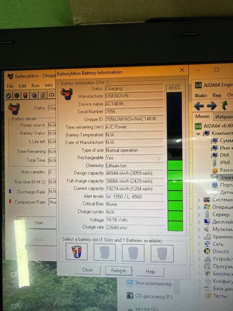The height and width of the screenshot is (311, 233).
Task: Open the Edit menu in BatteryMon
Action: pos(23,86)
